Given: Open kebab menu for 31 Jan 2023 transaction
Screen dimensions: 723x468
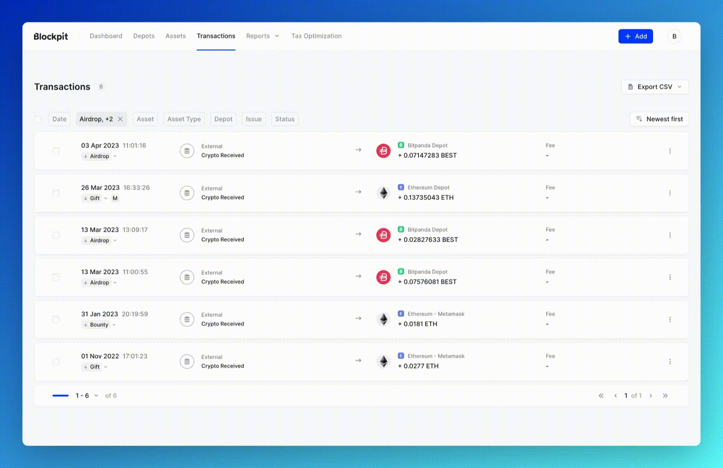Looking at the screenshot, I should [670, 319].
